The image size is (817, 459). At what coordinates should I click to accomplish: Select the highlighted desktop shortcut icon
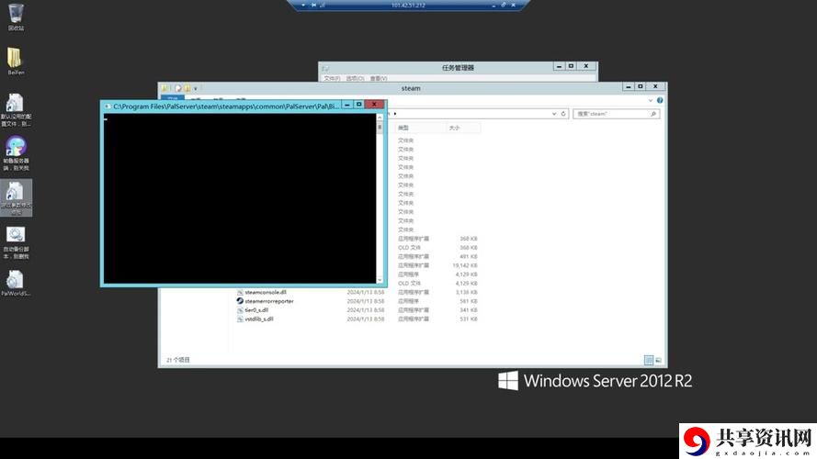pos(16,197)
